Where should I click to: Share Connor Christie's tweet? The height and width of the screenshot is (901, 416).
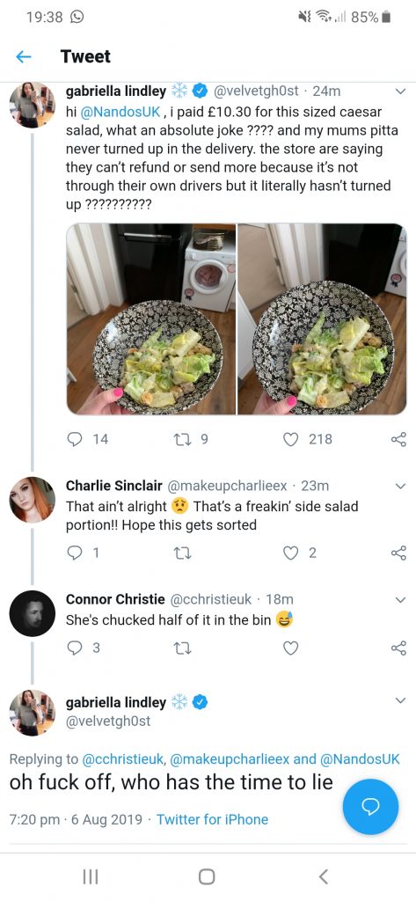tap(398, 648)
